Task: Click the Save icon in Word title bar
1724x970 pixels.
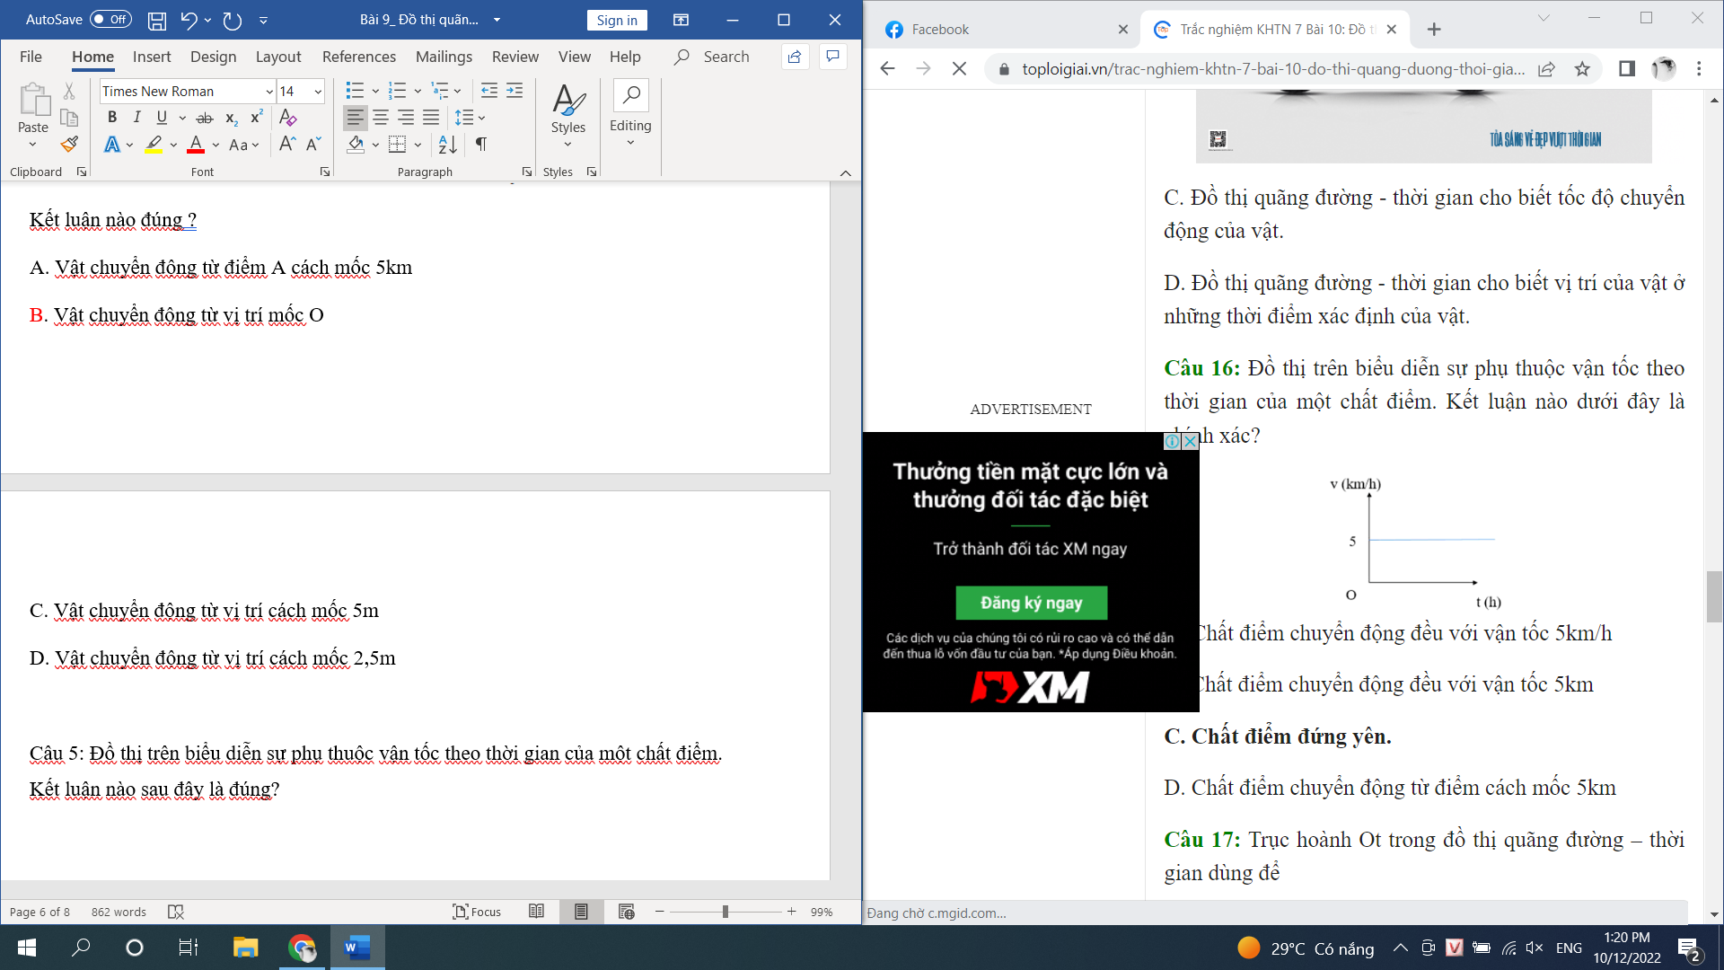Action: (157, 20)
